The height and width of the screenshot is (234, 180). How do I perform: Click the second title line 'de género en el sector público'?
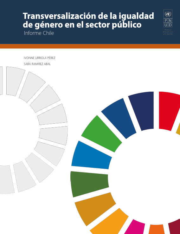(82, 25)
